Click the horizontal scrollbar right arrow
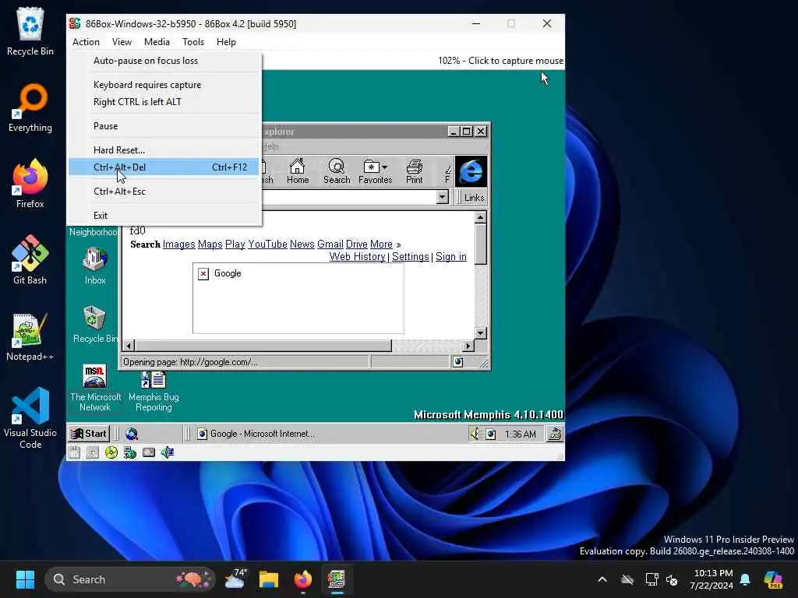Image resolution: width=798 pixels, height=598 pixels. (468, 346)
